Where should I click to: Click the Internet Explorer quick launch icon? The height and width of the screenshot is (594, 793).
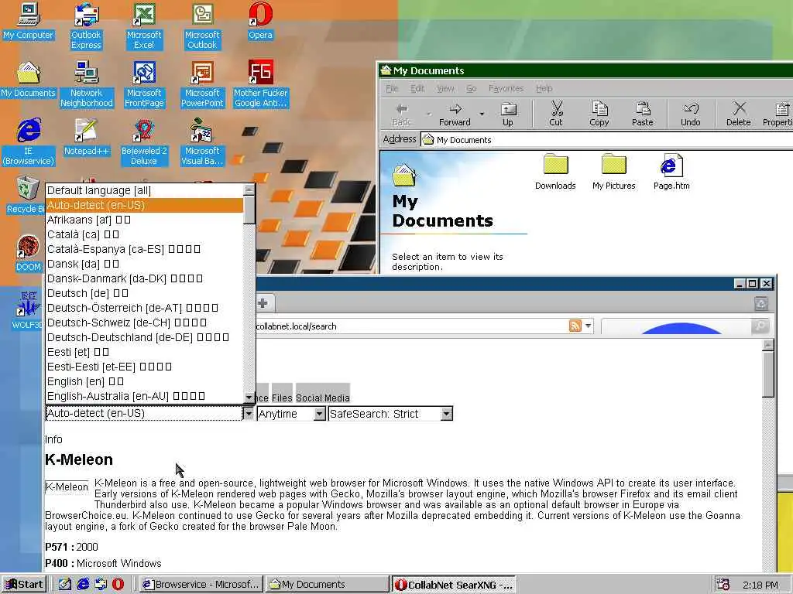point(83,585)
